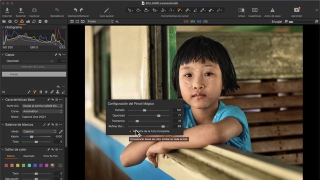
Task: Open the metadata info tool tab
Action: [x=46, y=21]
